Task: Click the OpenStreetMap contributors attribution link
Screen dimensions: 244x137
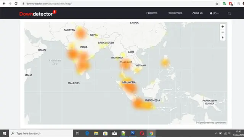Action: (x=211, y=123)
